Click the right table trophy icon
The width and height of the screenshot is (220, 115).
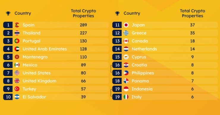point(117,13)
